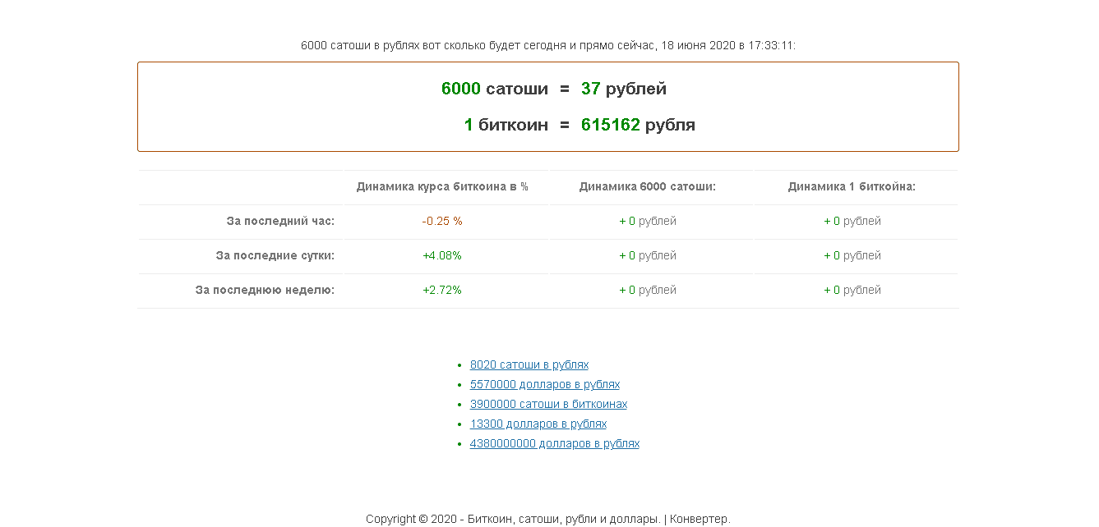Click the "Динамика 1 биткойна" column header
This screenshot has width=1099, height=527.
[852, 187]
